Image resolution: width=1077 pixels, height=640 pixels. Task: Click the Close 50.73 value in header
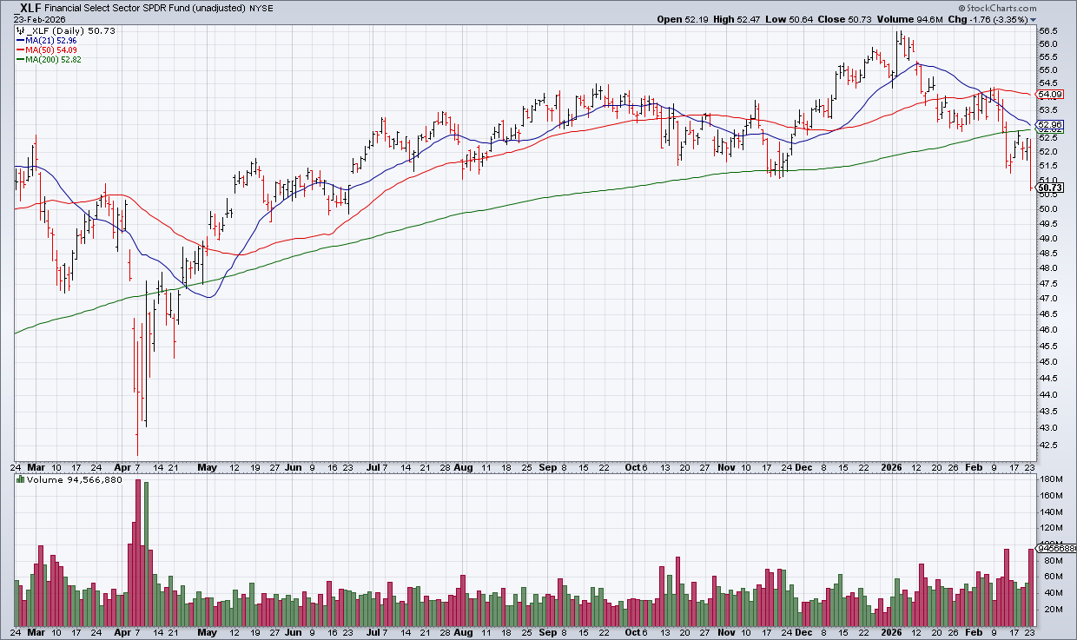pyautogui.click(x=837, y=19)
